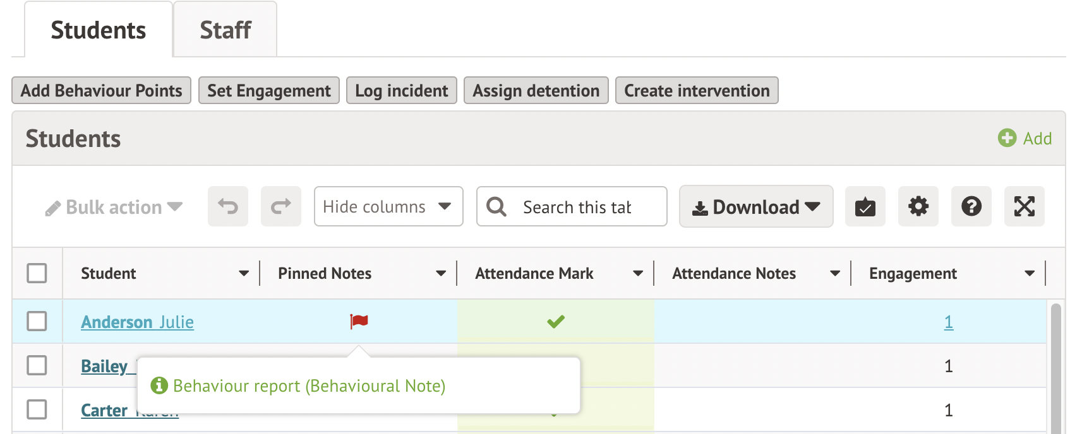Check the Carter row checkbox

(37, 409)
